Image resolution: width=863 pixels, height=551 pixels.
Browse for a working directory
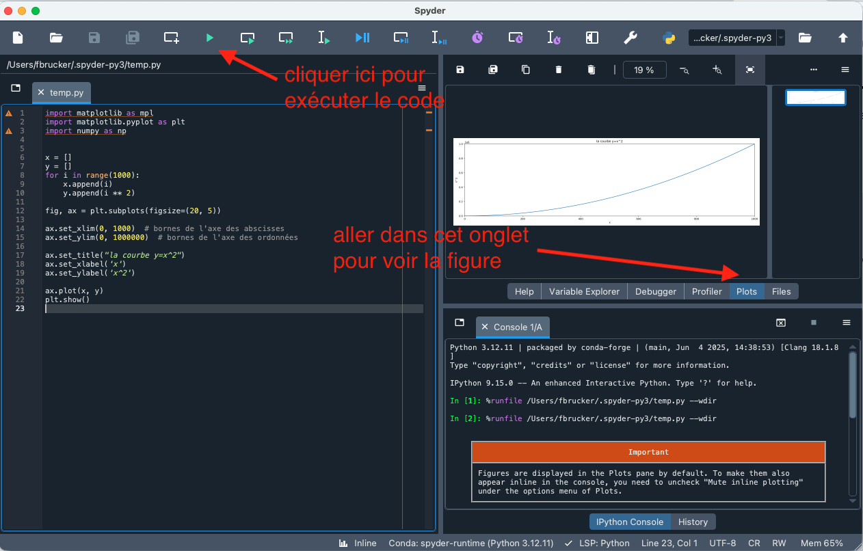805,38
